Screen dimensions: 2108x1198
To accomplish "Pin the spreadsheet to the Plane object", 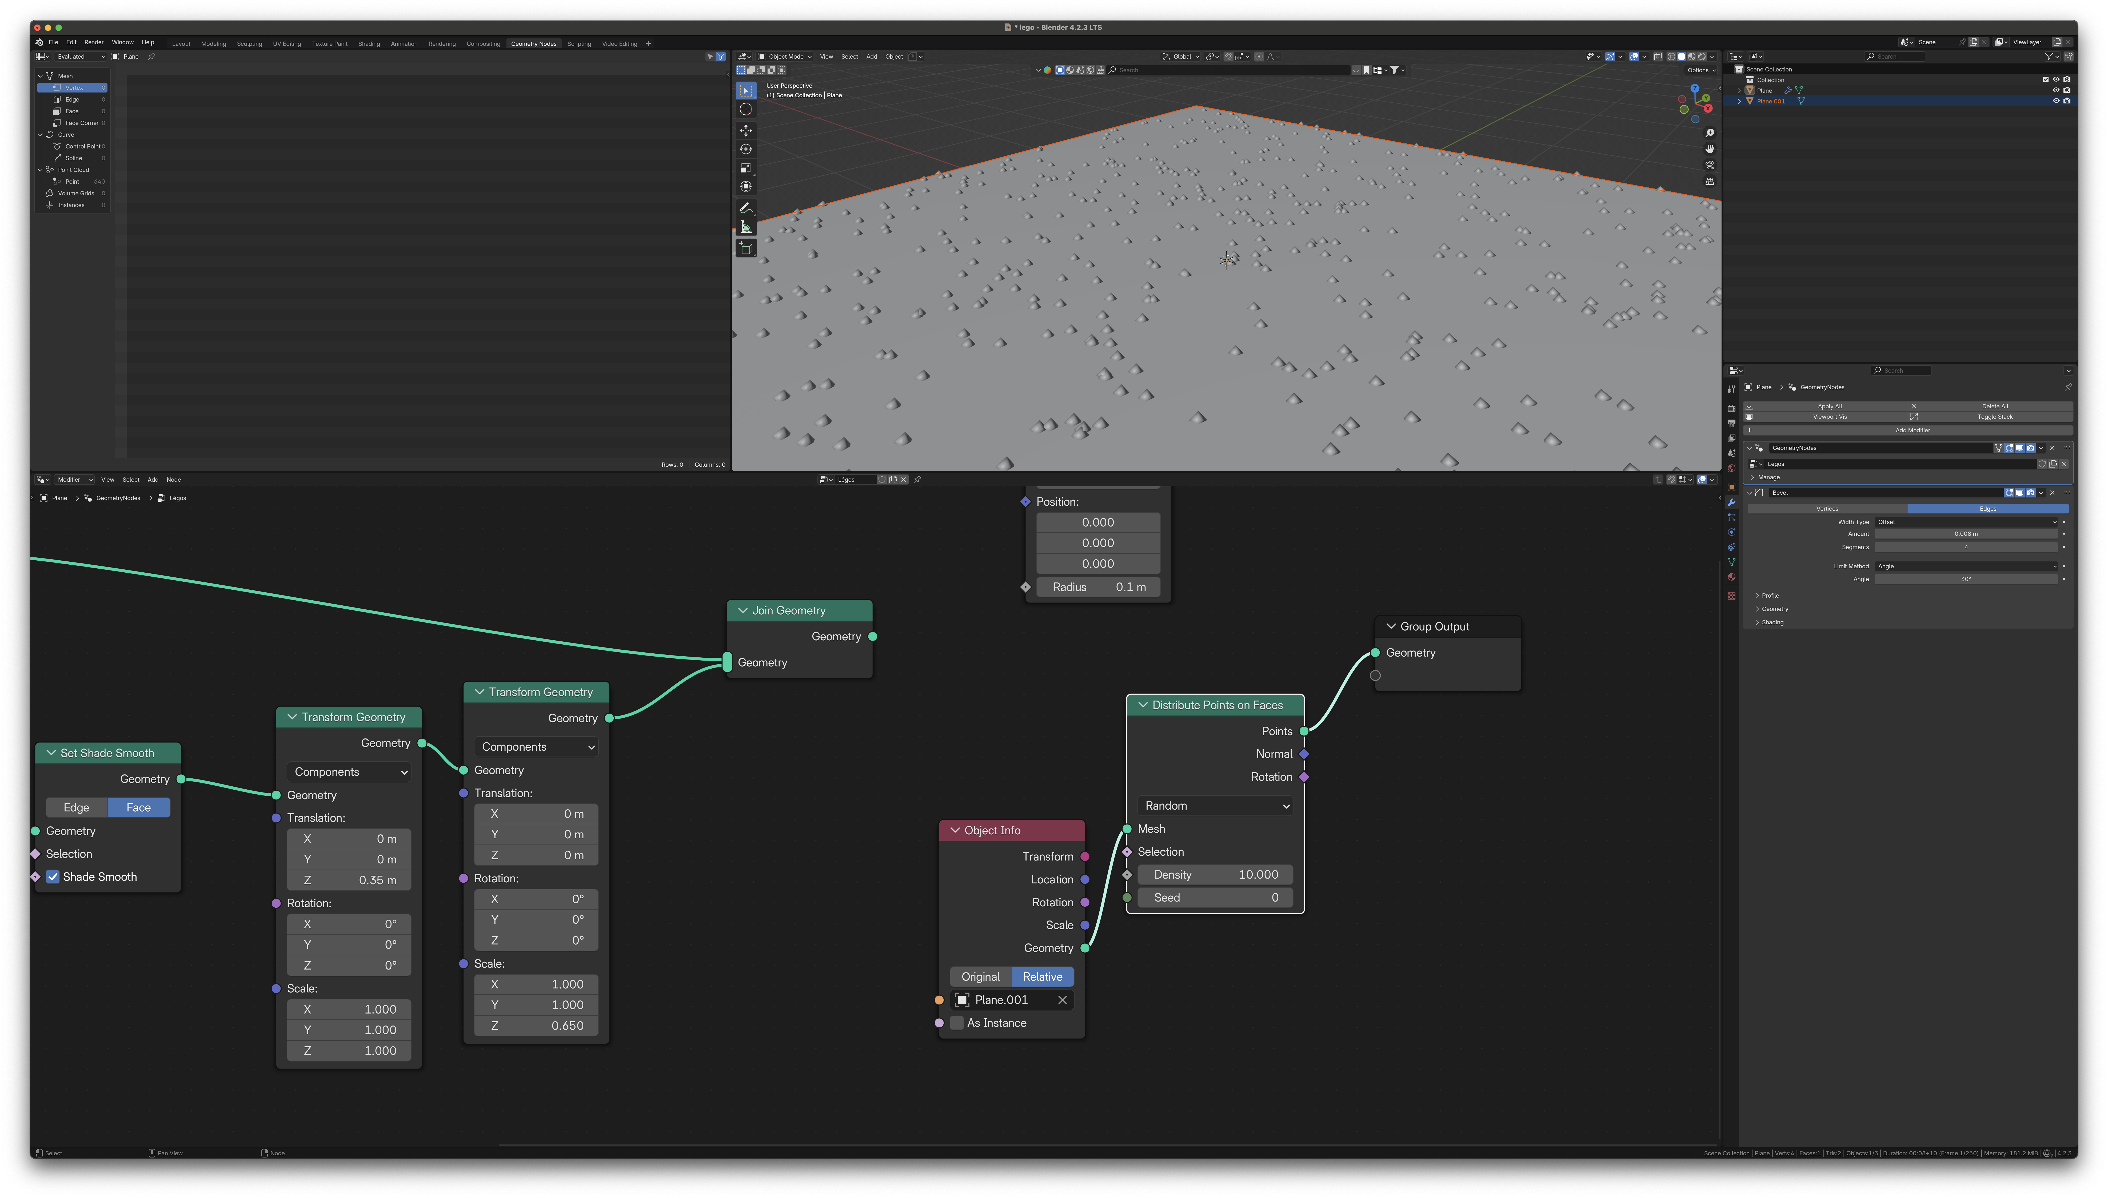I will (x=151, y=57).
